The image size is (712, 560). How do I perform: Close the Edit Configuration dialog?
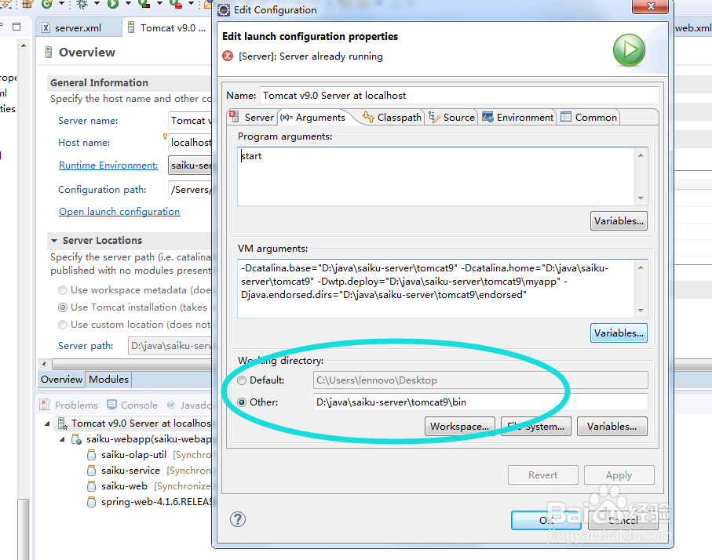650,6
